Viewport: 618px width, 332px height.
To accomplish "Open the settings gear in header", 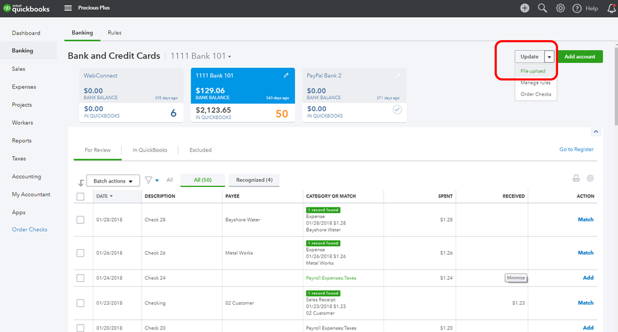I will 560,8.
